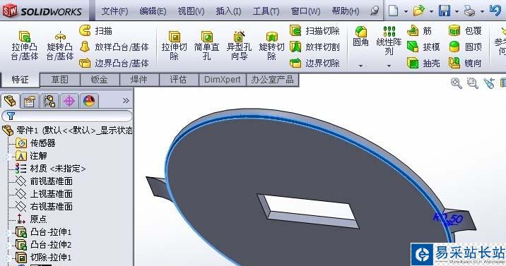Choose the Lofted Cut (放样切割) feature
Screen dimensions: 506x266
(314, 47)
